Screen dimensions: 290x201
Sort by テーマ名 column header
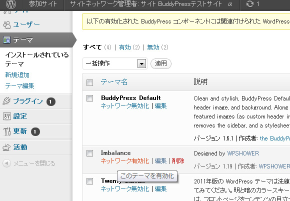(114, 82)
